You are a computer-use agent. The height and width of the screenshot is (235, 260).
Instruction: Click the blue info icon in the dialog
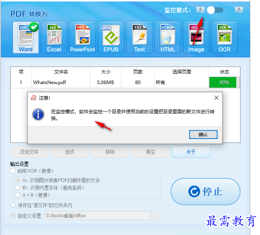point(38,114)
